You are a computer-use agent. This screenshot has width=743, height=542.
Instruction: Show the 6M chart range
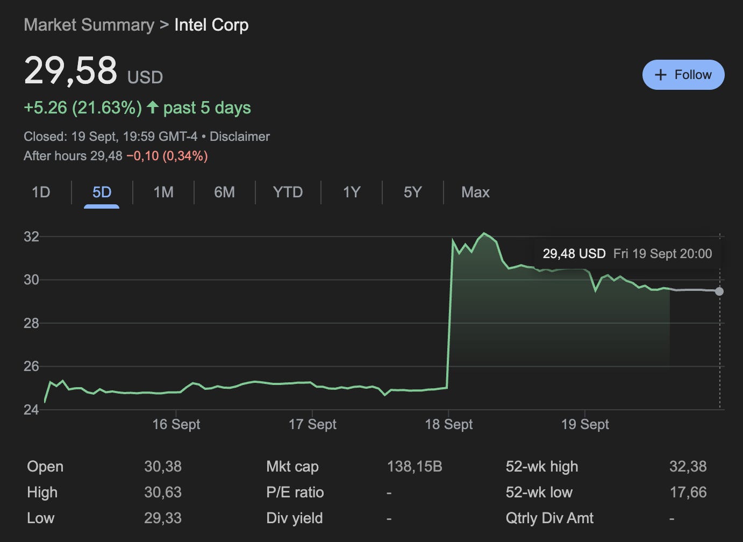tap(224, 192)
